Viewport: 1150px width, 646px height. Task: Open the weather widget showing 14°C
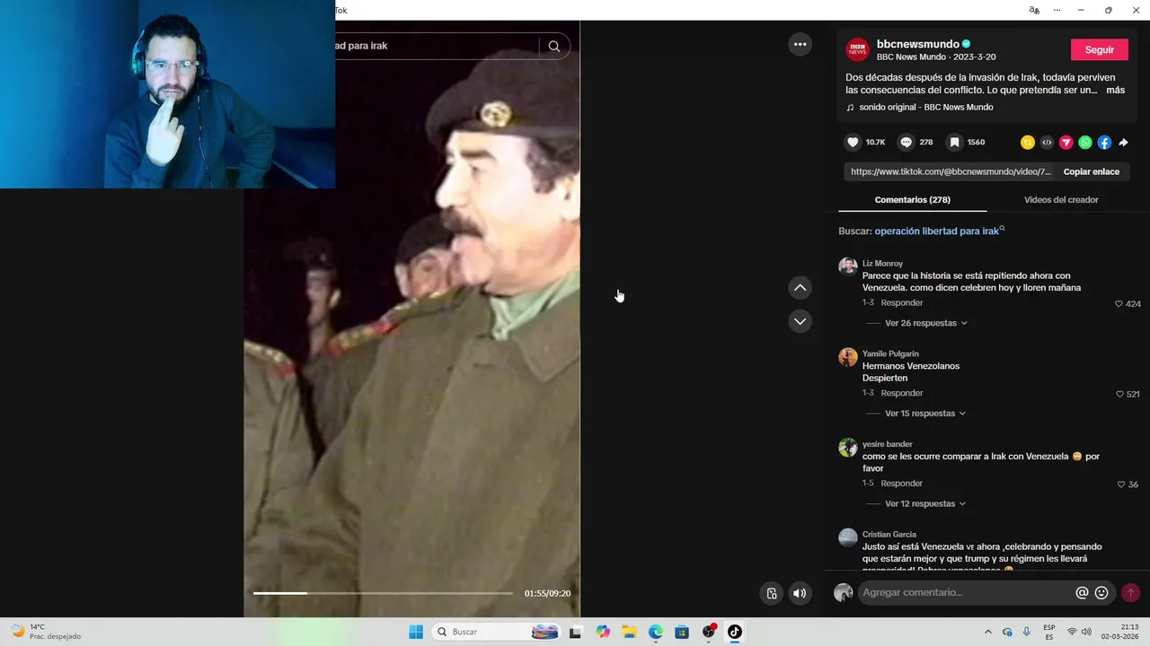[45, 632]
